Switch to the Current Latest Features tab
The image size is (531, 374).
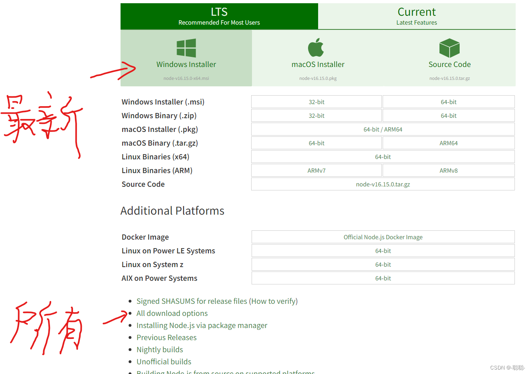[417, 16]
